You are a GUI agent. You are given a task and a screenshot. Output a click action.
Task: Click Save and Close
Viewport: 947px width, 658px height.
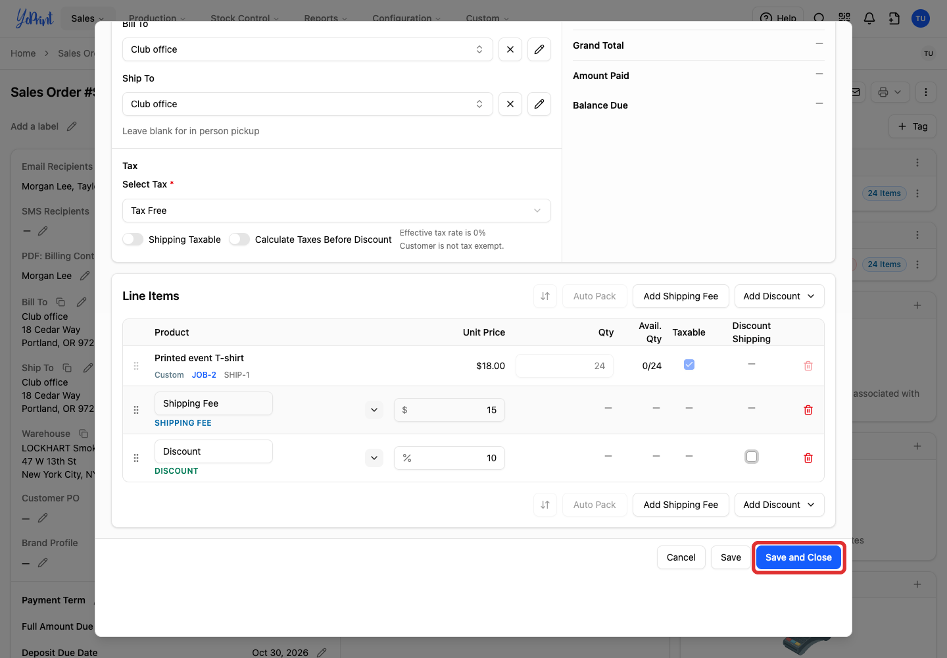click(x=798, y=557)
